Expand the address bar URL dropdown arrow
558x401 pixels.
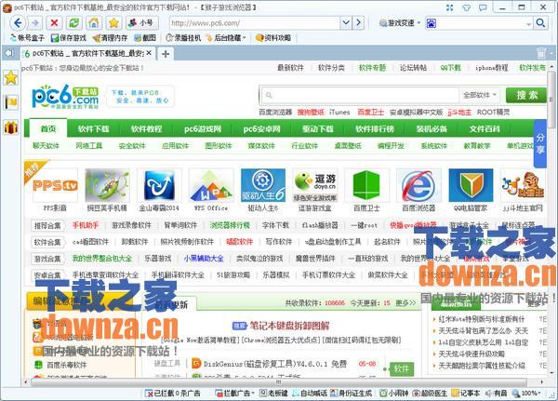pyautogui.click(x=346, y=23)
